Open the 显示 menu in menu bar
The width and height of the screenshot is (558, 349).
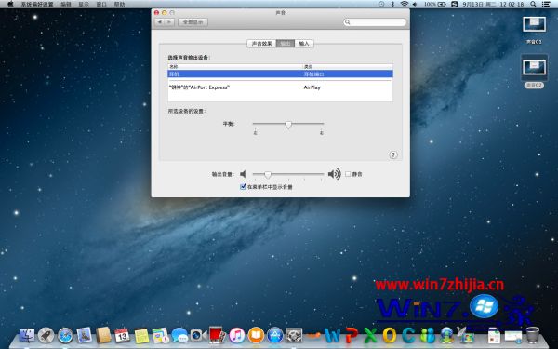tap(84, 5)
